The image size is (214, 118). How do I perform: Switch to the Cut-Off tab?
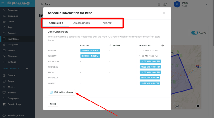pyautogui.click(x=107, y=23)
